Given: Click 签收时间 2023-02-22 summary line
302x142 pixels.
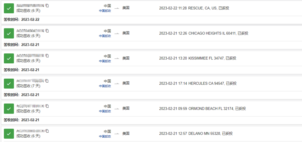Looking at the screenshot, I should coord(22,19).
